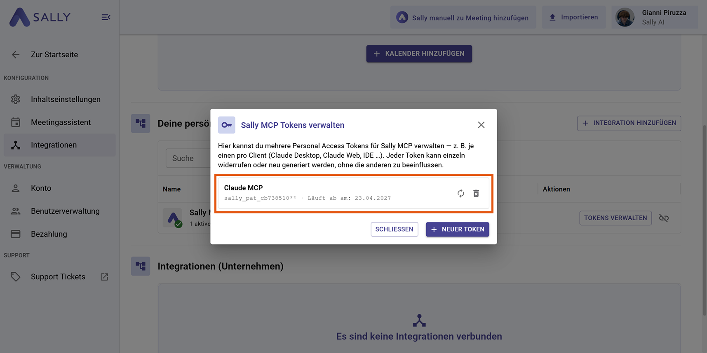Open Inhaltseinstellungen in the sidebar
The image size is (707, 353).
click(x=66, y=99)
